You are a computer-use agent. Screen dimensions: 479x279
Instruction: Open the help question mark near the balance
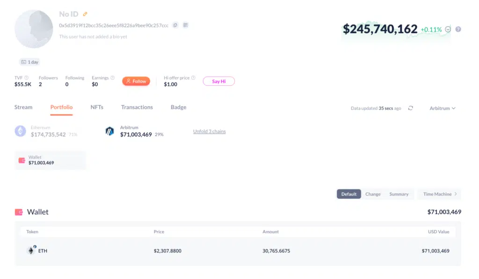coord(457,29)
